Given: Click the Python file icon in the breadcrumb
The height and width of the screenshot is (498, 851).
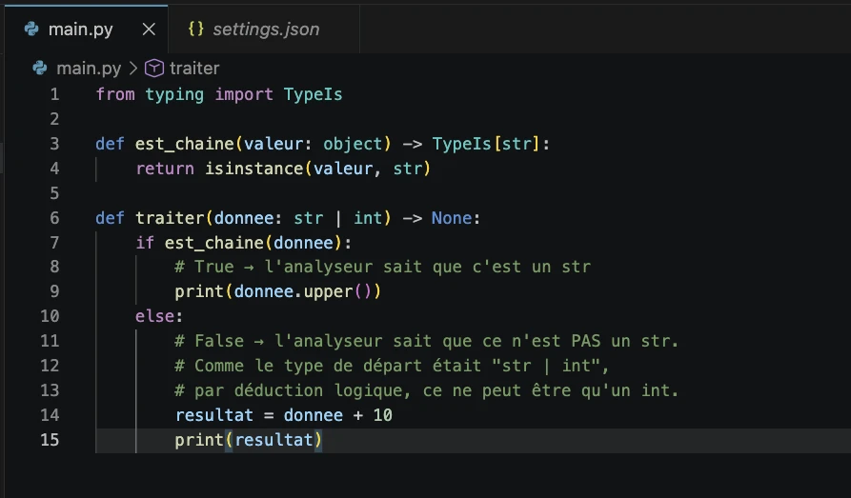Looking at the screenshot, I should point(40,69).
